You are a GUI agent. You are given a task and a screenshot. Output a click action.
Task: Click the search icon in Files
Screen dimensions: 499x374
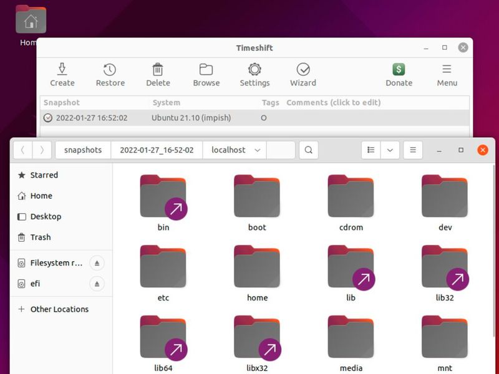pyautogui.click(x=308, y=150)
